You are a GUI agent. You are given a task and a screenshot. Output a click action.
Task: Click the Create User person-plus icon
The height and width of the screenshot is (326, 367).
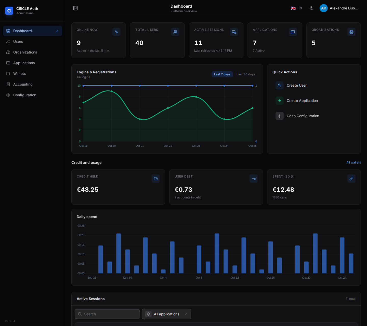click(x=280, y=85)
